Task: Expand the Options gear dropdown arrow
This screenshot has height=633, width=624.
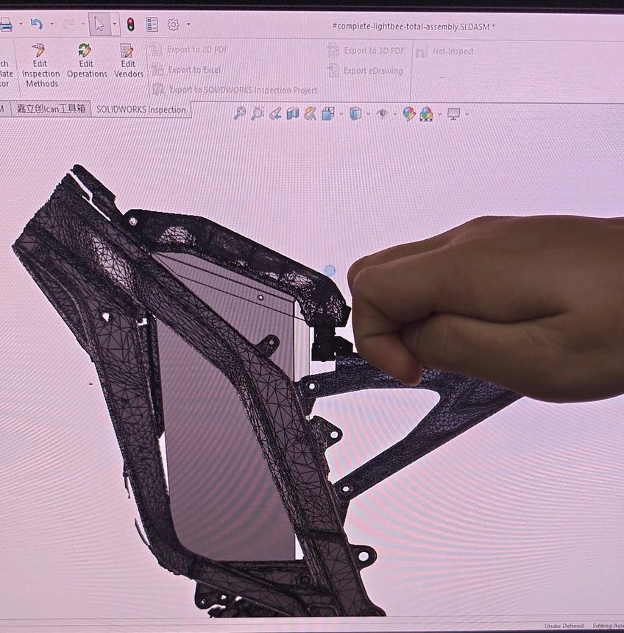Action: click(x=188, y=24)
